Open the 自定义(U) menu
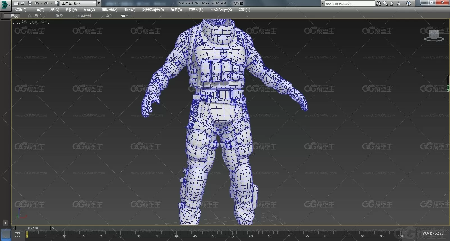This screenshot has height=241, width=450. click(196, 10)
